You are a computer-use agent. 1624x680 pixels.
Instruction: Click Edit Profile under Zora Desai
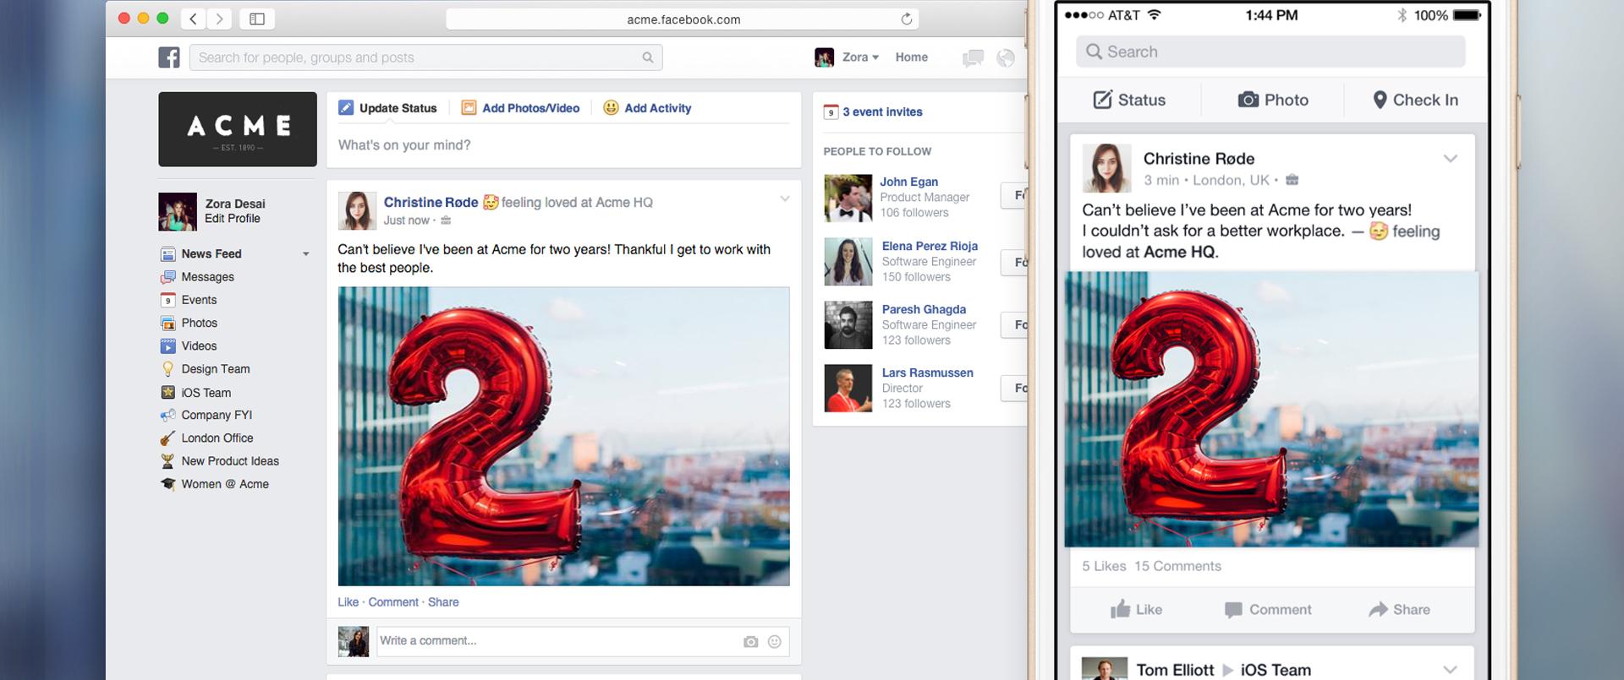pos(233,218)
